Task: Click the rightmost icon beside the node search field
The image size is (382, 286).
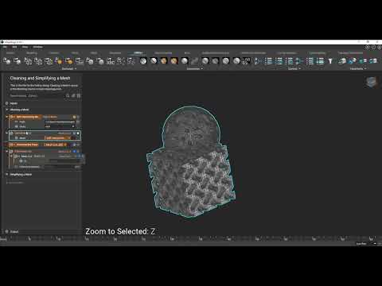Action: 79,96
